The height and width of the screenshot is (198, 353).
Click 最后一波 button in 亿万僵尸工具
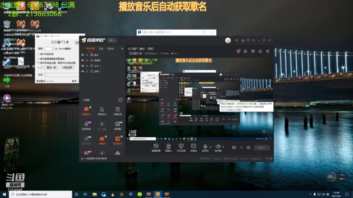(x=51, y=68)
